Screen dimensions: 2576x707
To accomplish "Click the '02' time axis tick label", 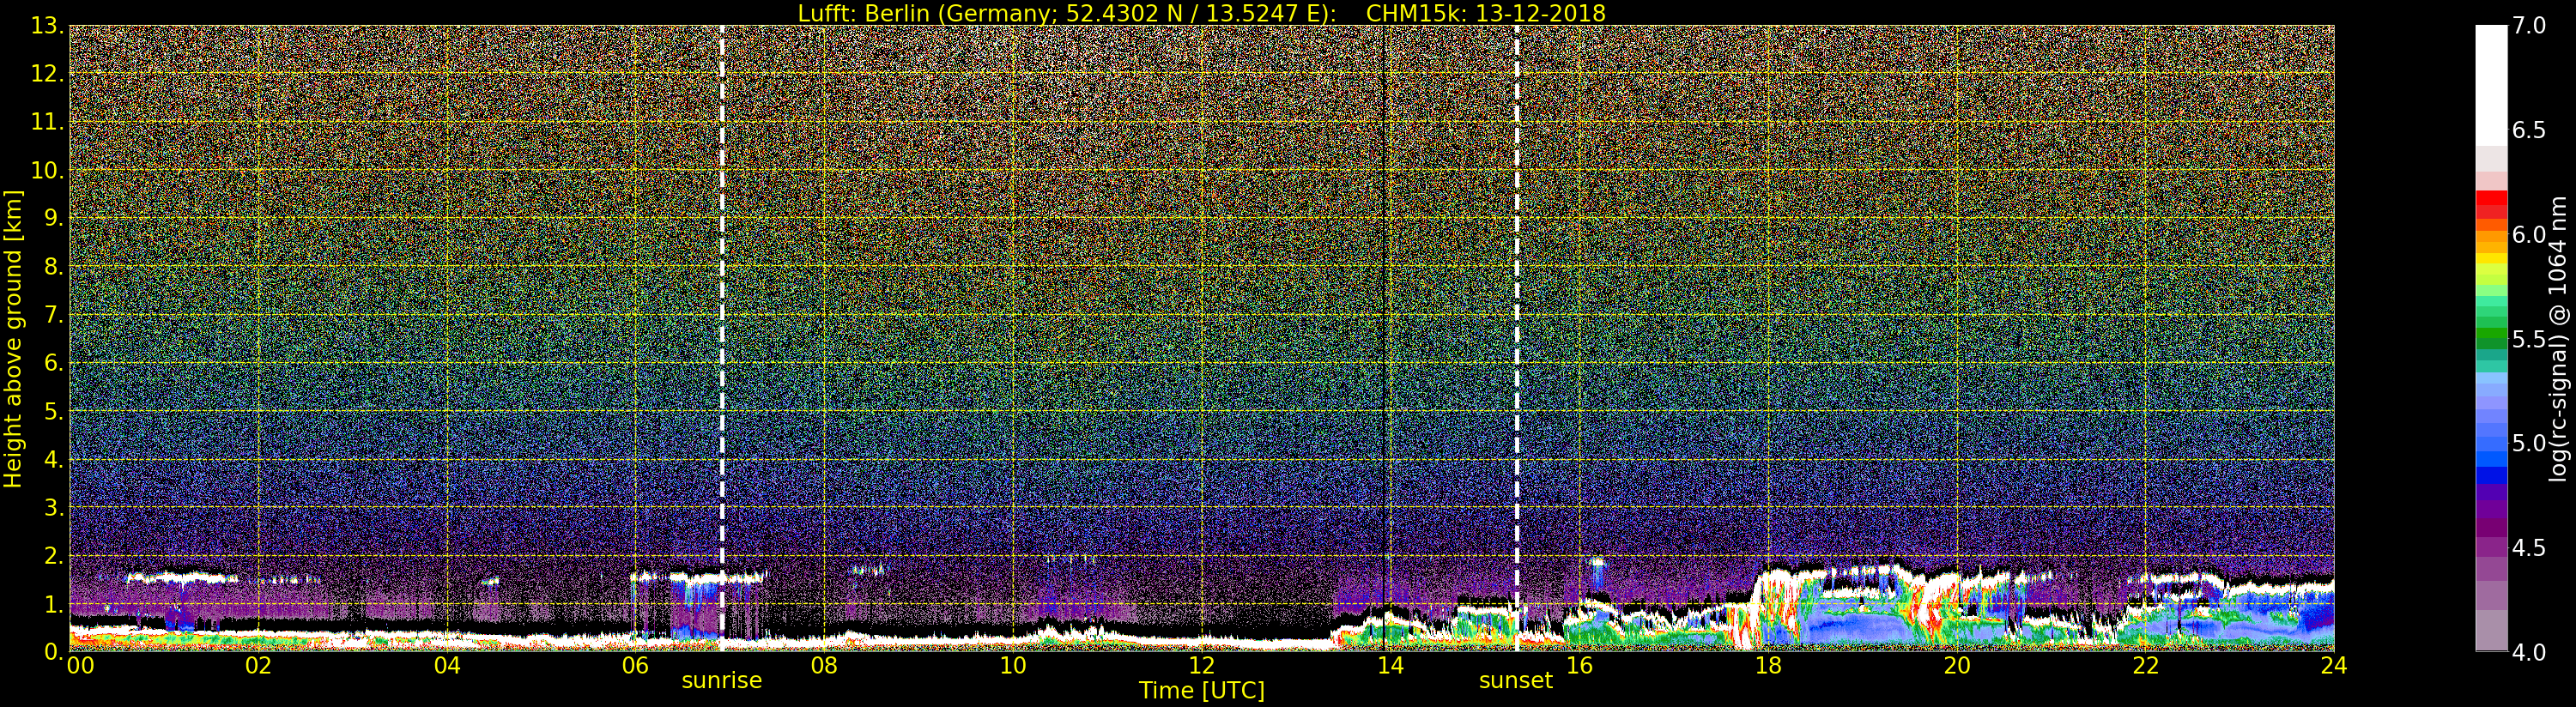I will (x=258, y=665).
